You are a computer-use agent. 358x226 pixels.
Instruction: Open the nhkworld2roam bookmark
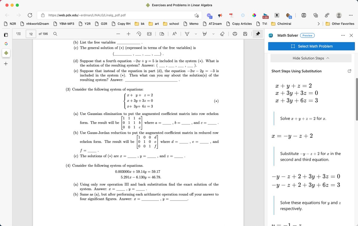click(x=35, y=24)
